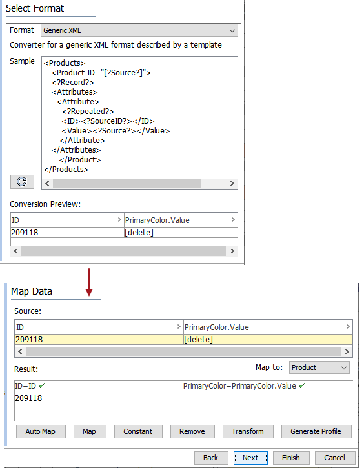
Task: Click the sample box right scroll arrow
Action: [232, 183]
